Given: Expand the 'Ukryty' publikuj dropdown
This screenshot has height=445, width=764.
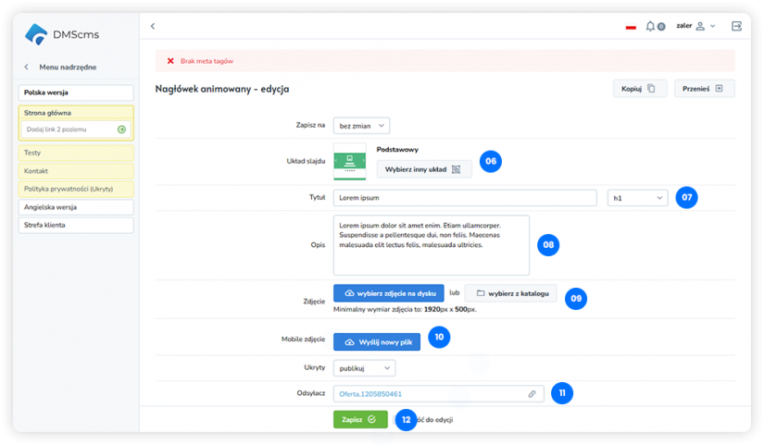Looking at the screenshot, I should click(364, 368).
